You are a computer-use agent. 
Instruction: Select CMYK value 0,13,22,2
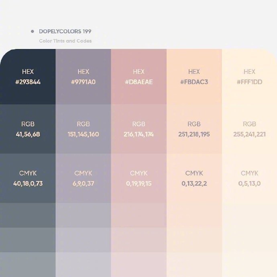194,183
